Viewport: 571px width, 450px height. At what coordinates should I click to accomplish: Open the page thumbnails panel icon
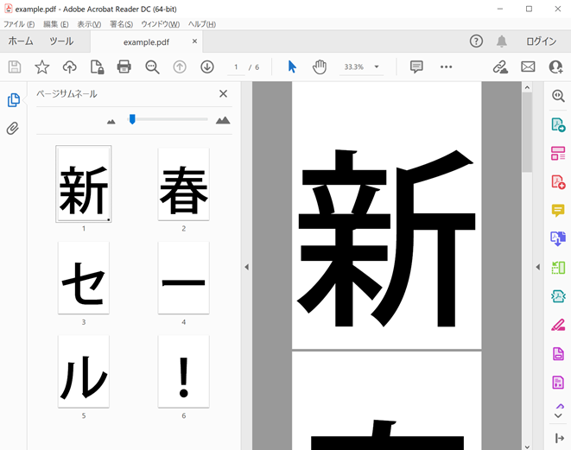14,100
